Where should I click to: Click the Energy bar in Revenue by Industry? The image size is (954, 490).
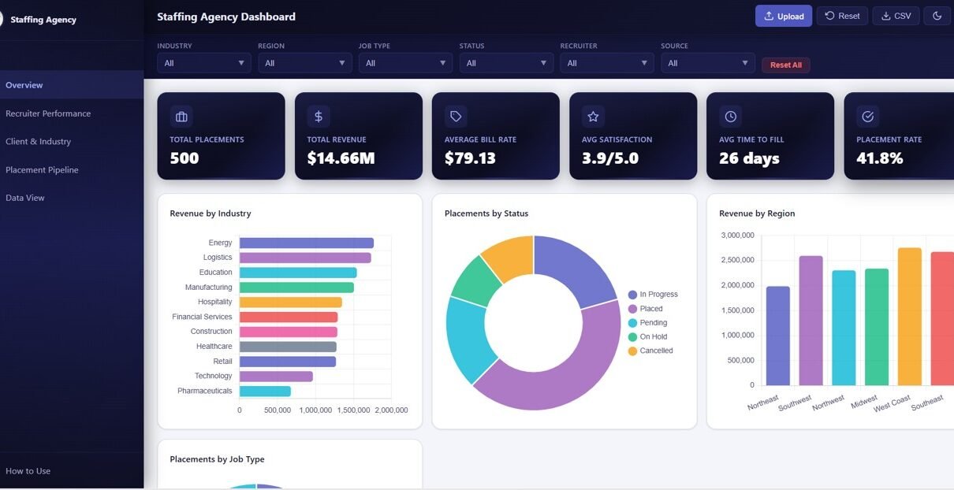(306, 243)
